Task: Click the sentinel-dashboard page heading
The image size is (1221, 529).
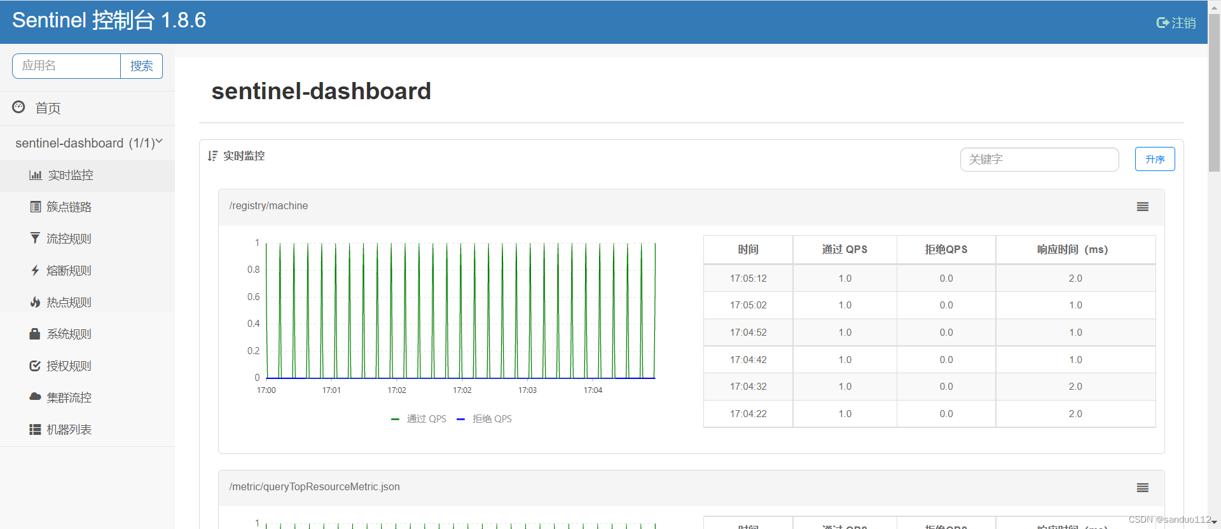Action: (321, 91)
